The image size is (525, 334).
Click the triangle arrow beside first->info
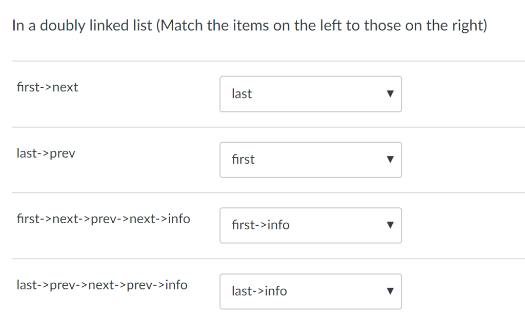[390, 225]
